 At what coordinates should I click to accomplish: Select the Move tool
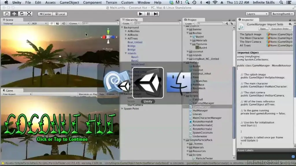14,14
